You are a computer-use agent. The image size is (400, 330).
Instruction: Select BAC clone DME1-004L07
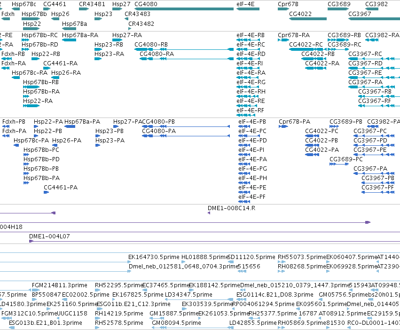tap(49, 236)
